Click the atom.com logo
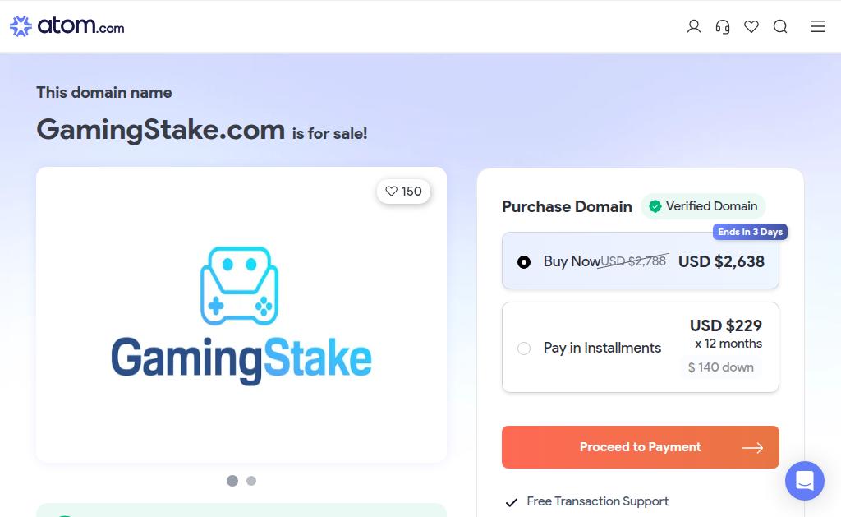 (x=67, y=25)
